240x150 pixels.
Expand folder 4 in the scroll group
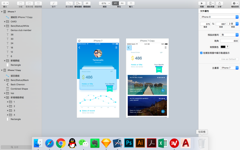click(x=8, y=115)
